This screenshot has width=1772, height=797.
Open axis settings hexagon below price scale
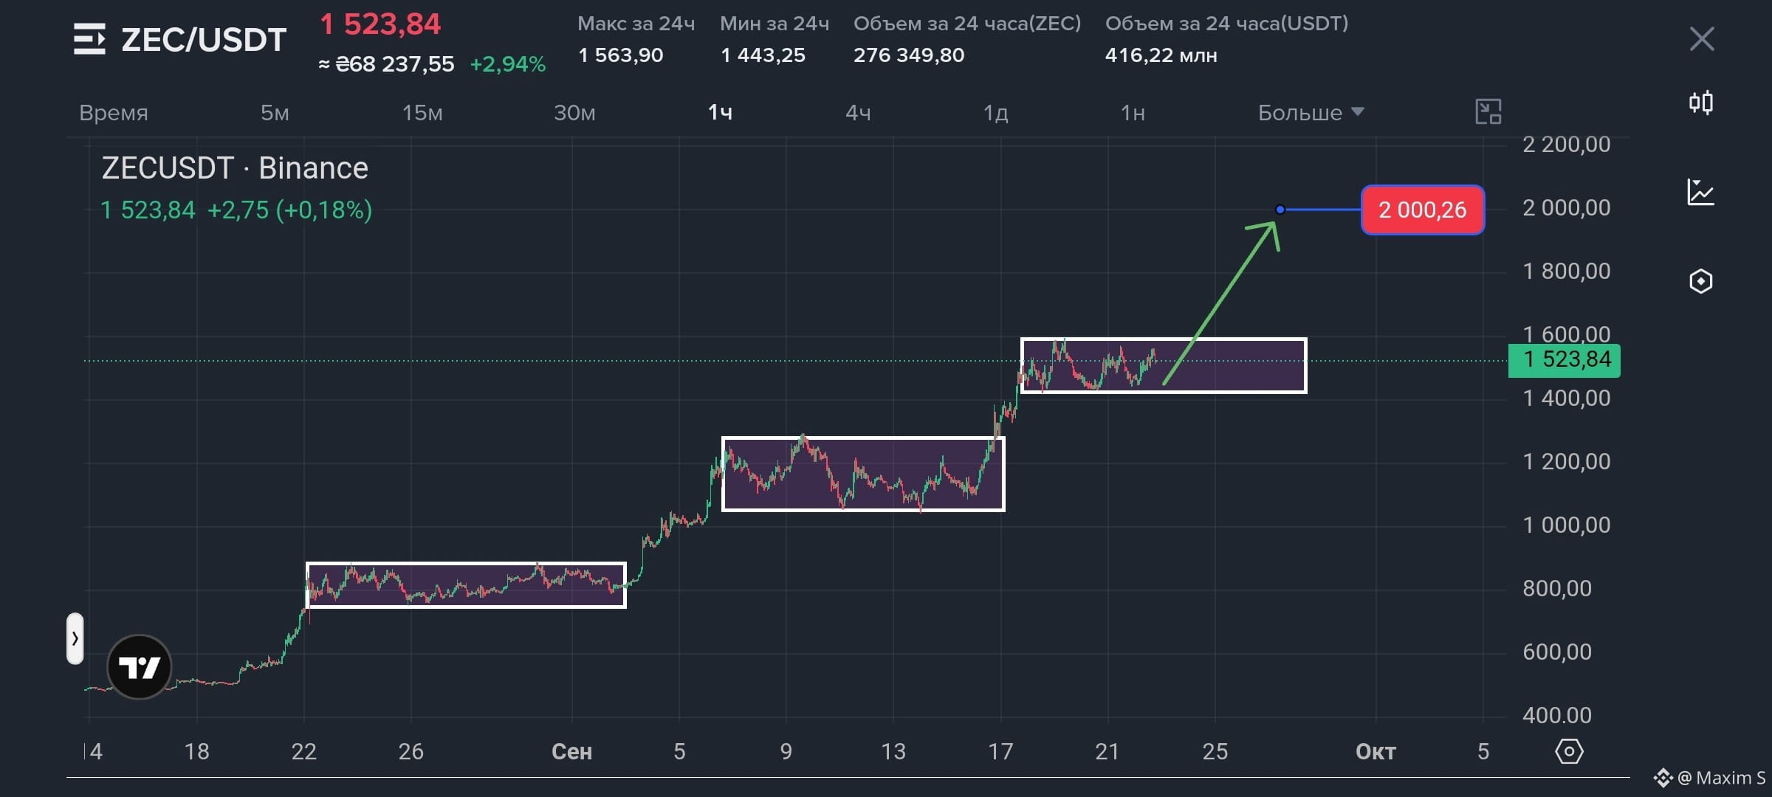point(1569,752)
